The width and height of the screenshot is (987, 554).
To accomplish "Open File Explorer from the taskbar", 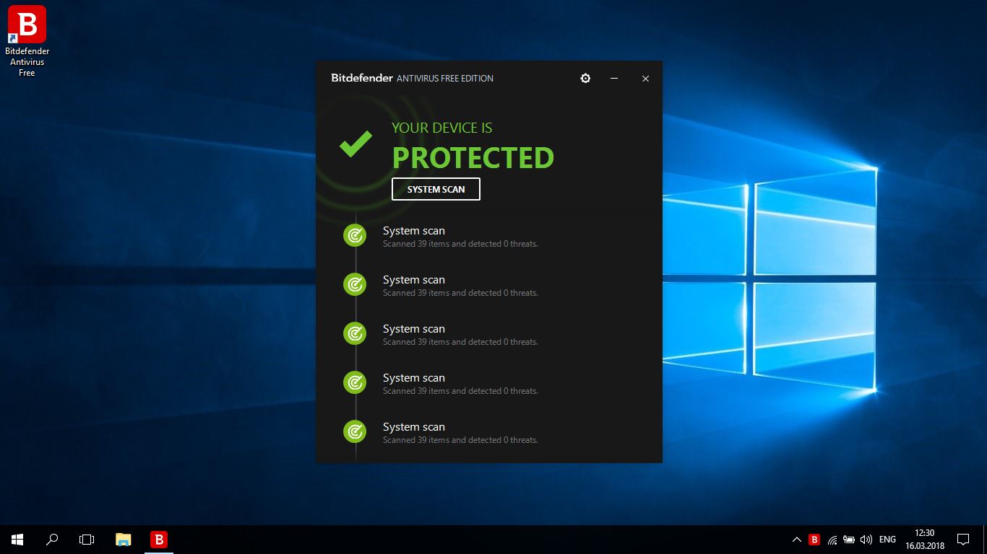I will (x=123, y=539).
